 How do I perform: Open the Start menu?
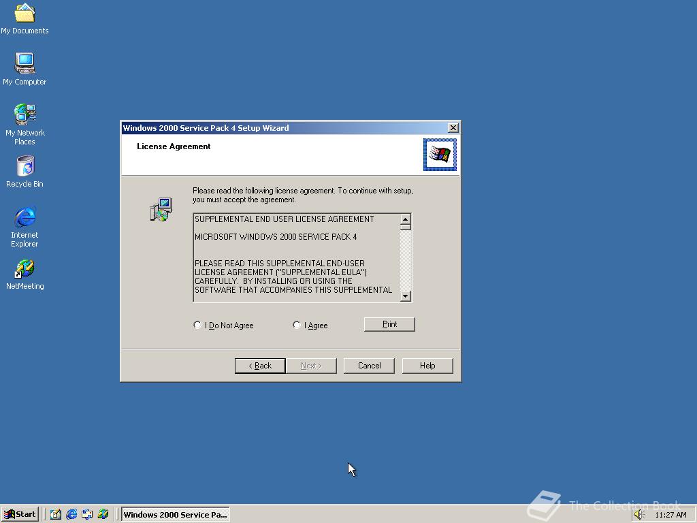pyautogui.click(x=20, y=514)
